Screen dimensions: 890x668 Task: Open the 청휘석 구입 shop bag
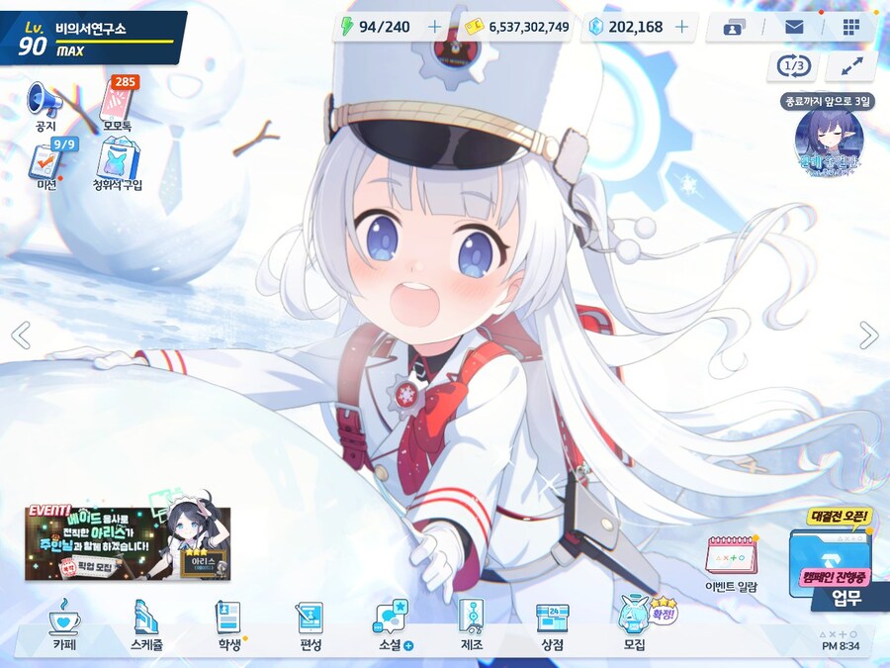[117, 164]
